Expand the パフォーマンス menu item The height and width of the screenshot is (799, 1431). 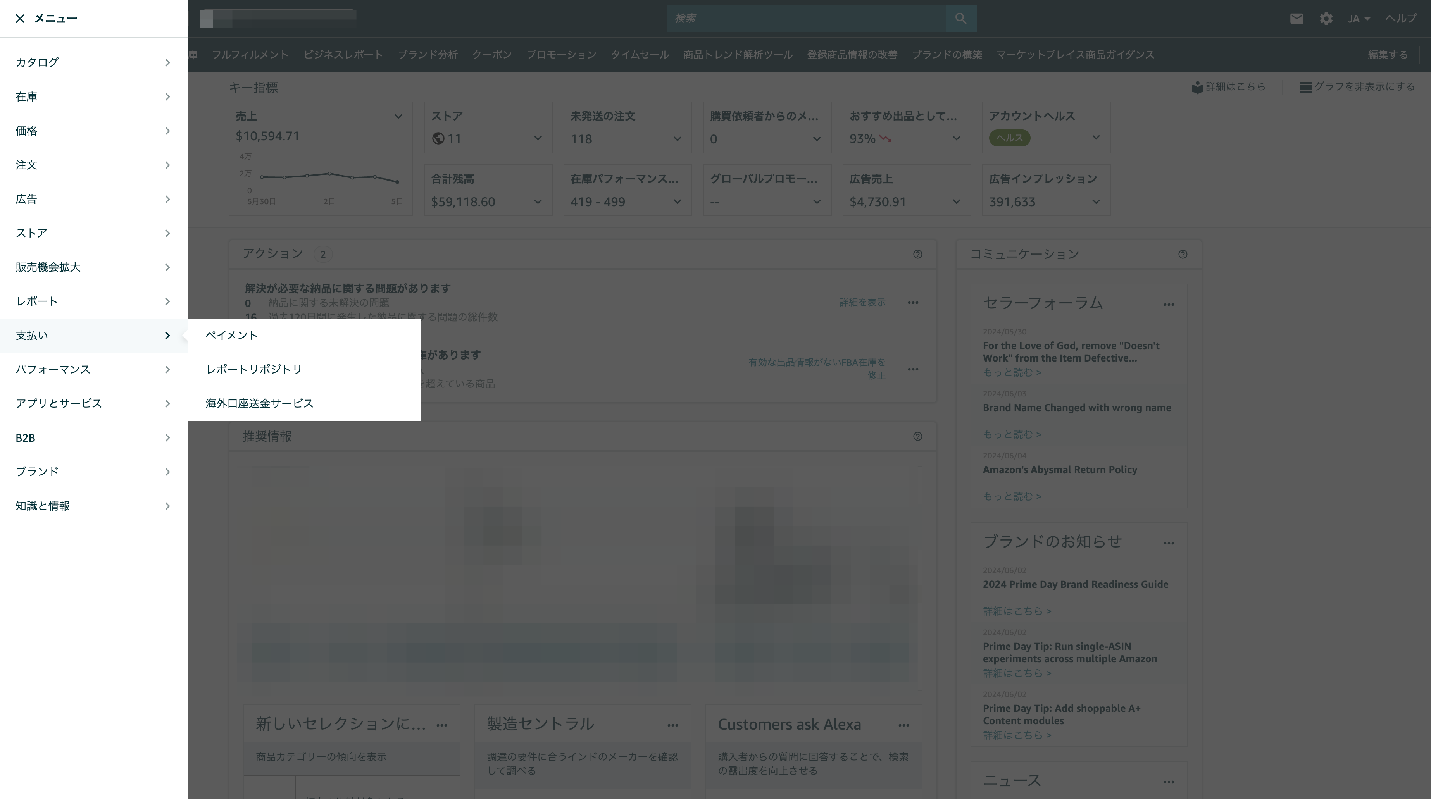93,369
